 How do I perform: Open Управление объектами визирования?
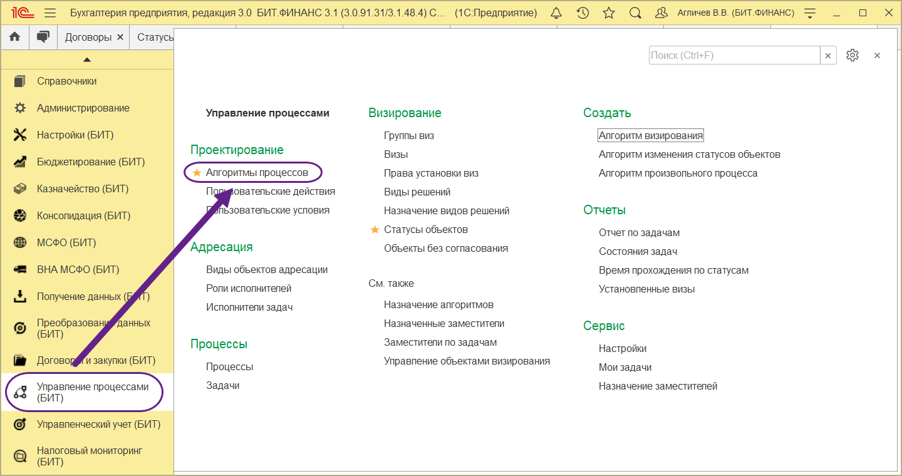coord(467,361)
